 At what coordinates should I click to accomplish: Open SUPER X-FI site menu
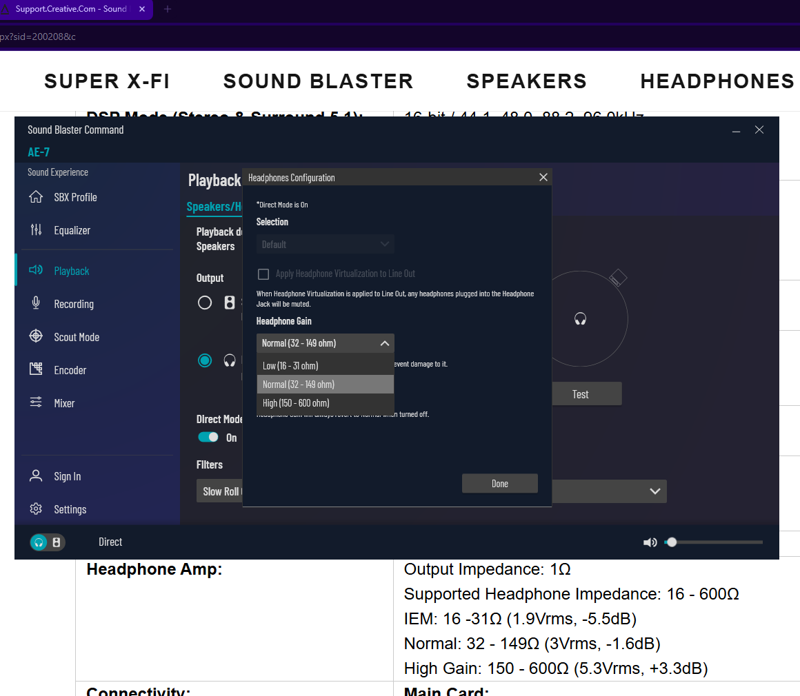click(107, 81)
